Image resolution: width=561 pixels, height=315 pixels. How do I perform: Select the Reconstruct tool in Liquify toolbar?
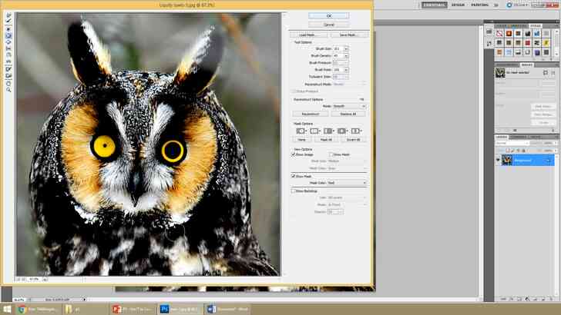[8, 21]
